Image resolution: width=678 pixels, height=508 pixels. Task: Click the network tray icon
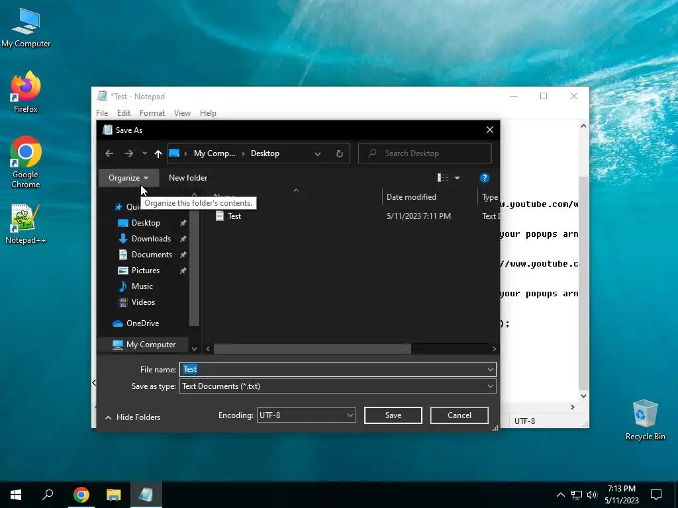[577, 495]
